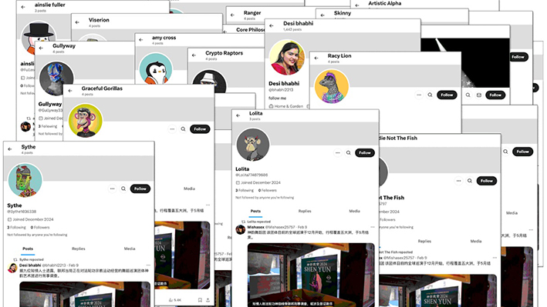Open Media tab on Lolita profile
This screenshot has height=307, width=547.
(x=354, y=211)
